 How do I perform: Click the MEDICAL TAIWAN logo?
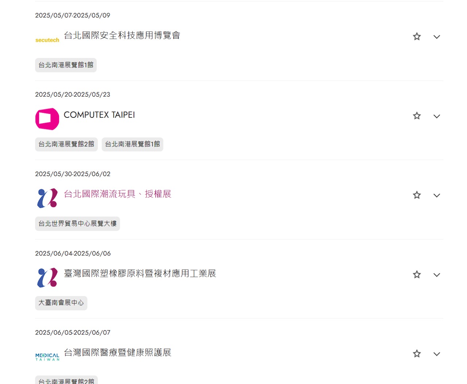[x=47, y=357]
